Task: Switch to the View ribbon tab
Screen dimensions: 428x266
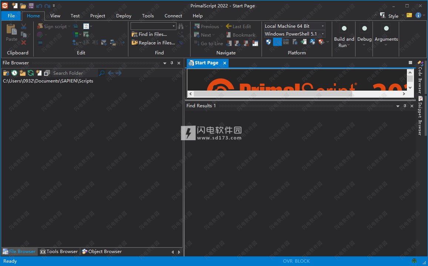Action: (x=55, y=16)
